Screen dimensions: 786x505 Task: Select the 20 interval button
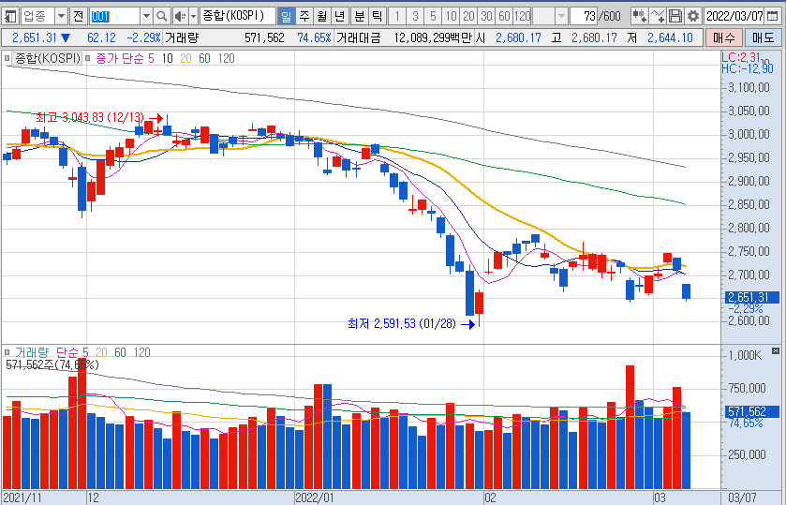(468, 16)
